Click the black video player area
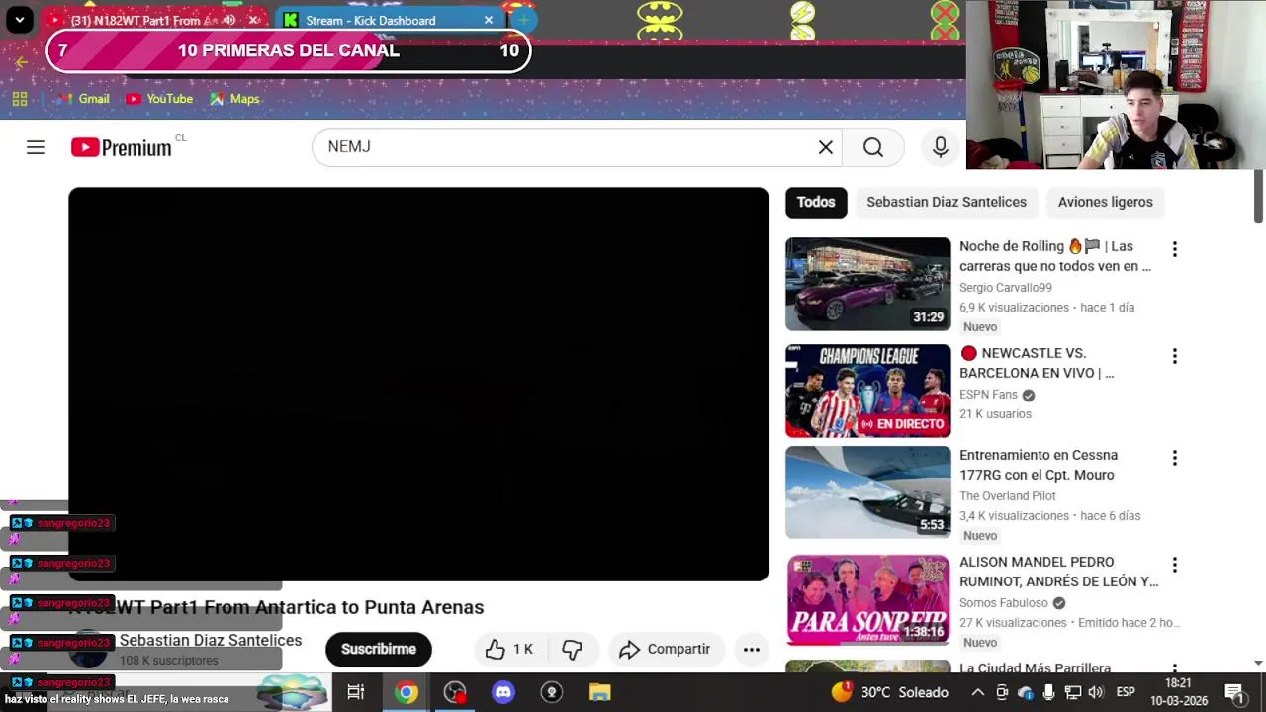The width and height of the screenshot is (1266, 712). coord(418,384)
